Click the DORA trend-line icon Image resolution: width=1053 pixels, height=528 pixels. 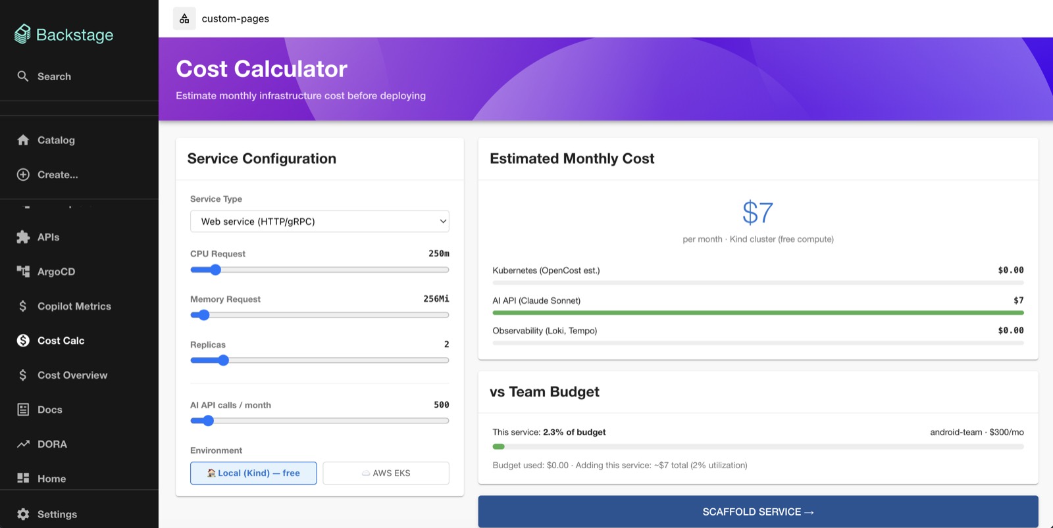click(x=23, y=444)
